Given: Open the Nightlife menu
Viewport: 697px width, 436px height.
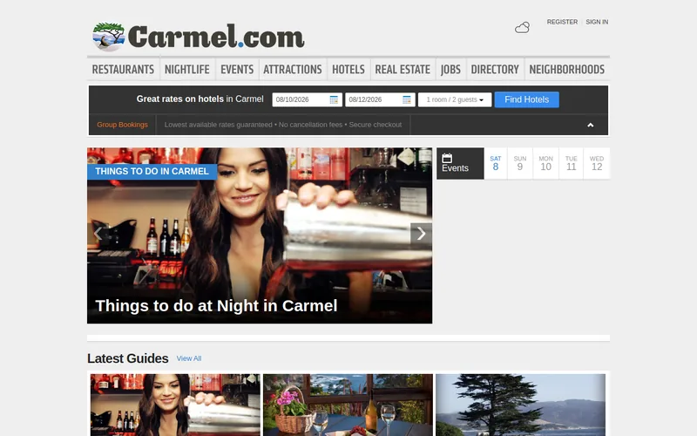Looking at the screenshot, I should 187,70.
